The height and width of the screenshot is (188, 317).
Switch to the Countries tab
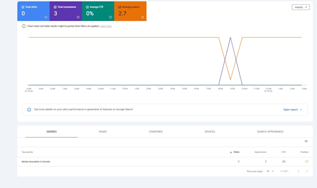156,132
